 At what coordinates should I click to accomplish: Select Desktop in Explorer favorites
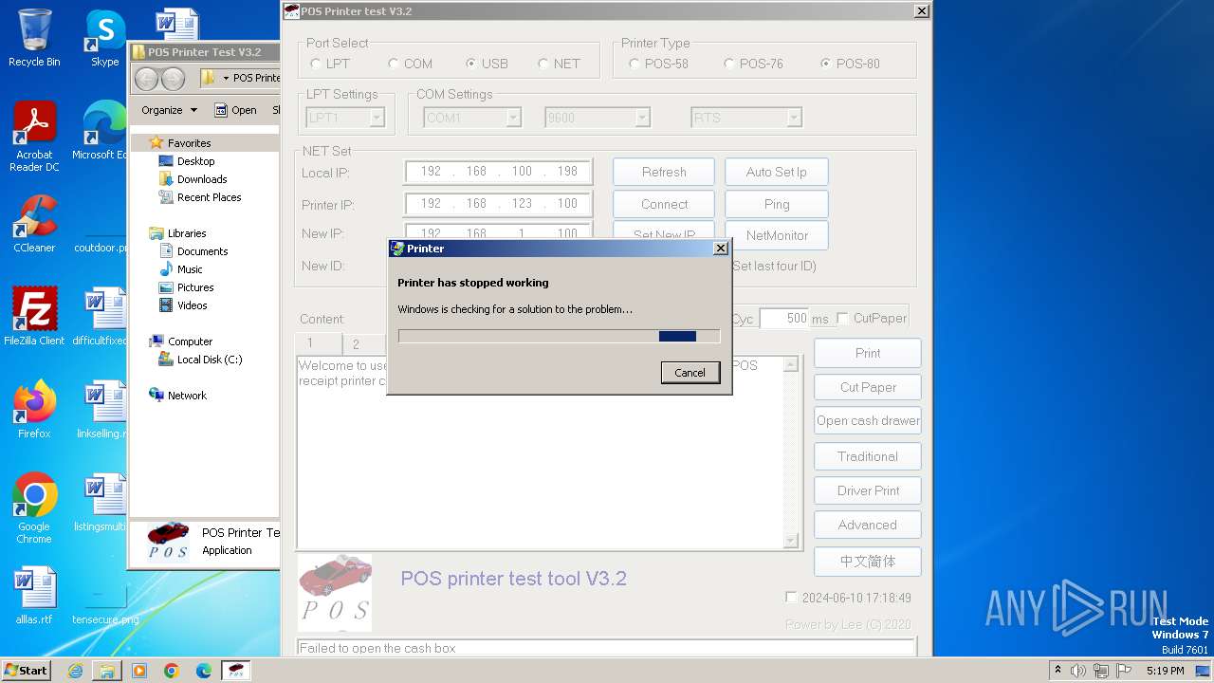click(195, 161)
